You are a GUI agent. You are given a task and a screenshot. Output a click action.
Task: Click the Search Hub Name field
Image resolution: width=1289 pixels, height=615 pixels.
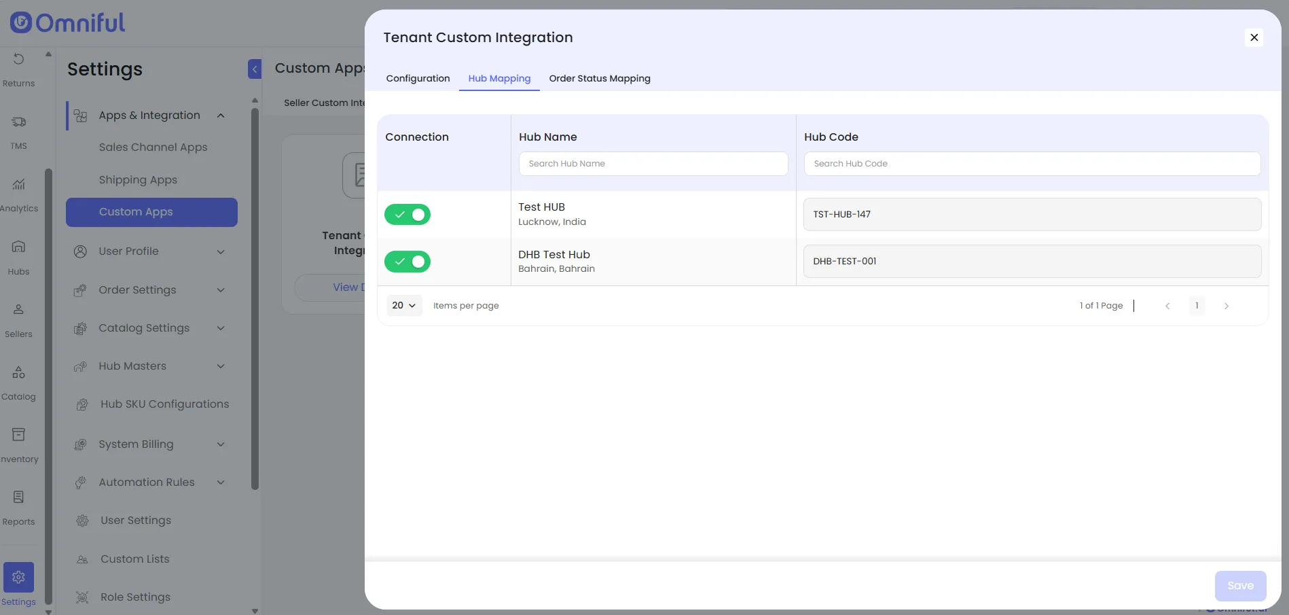coord(653,164)
